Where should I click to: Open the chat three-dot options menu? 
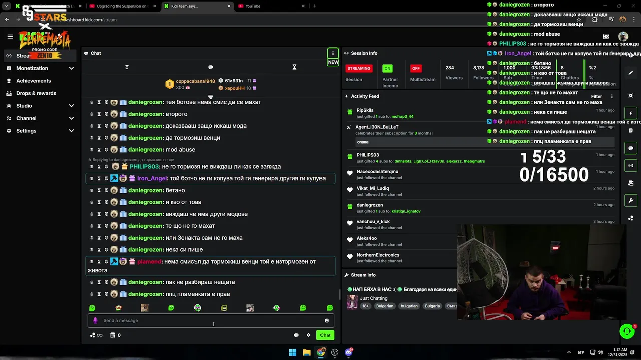(x=333, y=53)
